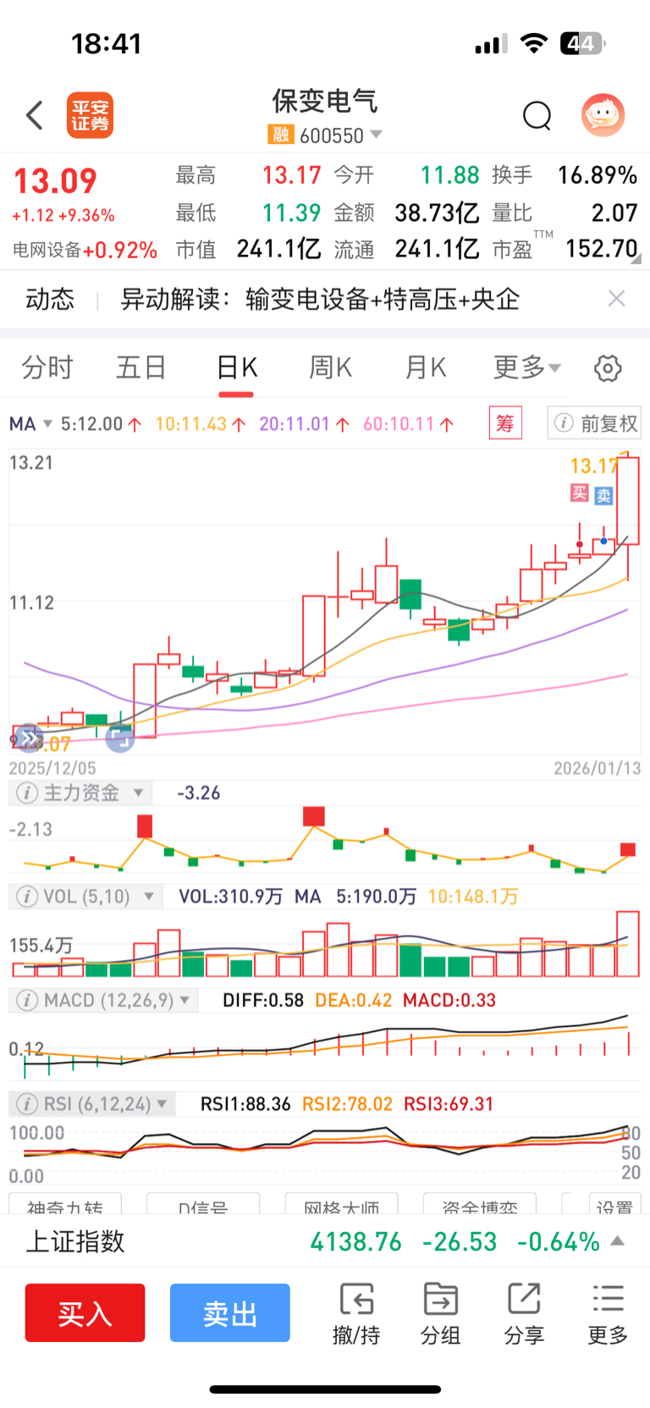650x1408 pixels.
Task: Open 更多 menu list icon
Action: 608,1314
